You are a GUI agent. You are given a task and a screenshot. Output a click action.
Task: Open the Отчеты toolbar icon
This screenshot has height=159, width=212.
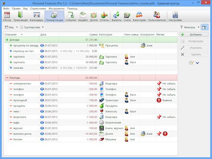point(104,16)
